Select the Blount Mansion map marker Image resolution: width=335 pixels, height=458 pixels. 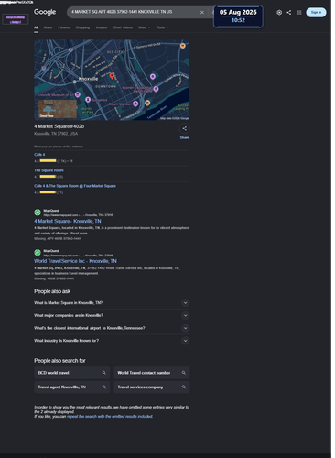(x=135, y=104)
